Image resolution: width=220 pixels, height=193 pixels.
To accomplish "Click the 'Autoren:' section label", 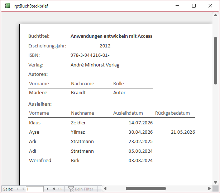I will pyautogui.click(x=38, y=74).
